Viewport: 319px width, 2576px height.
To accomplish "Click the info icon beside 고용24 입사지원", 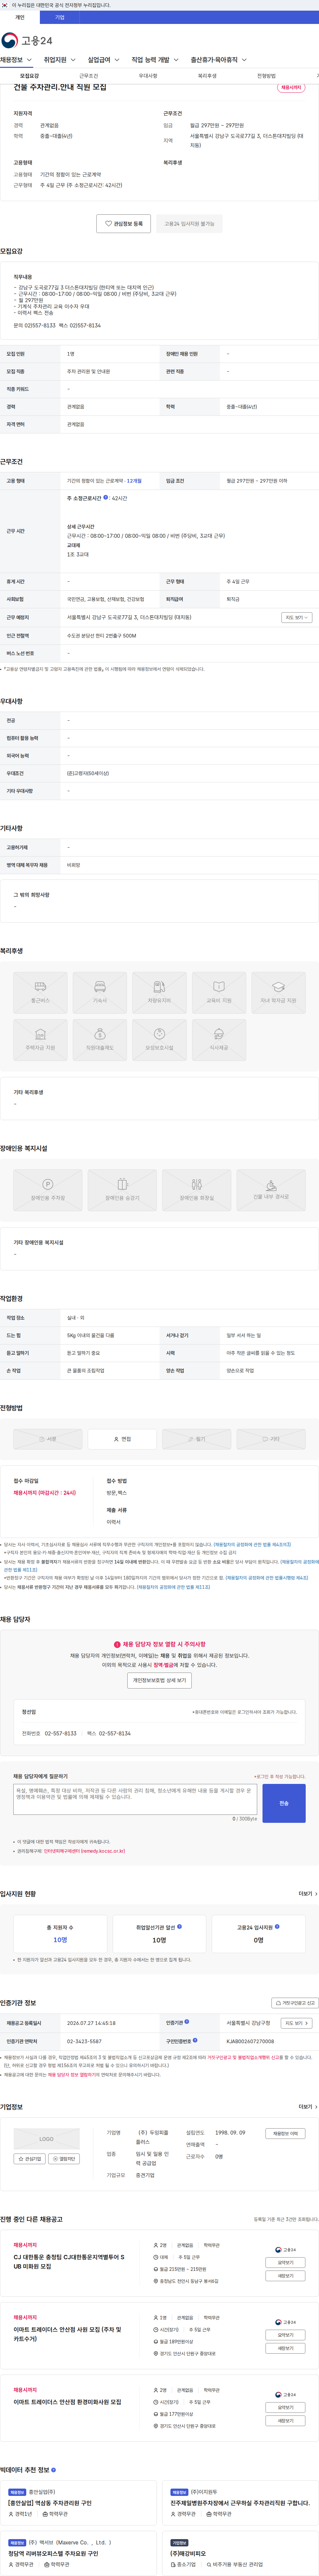I will (277, 1926).
